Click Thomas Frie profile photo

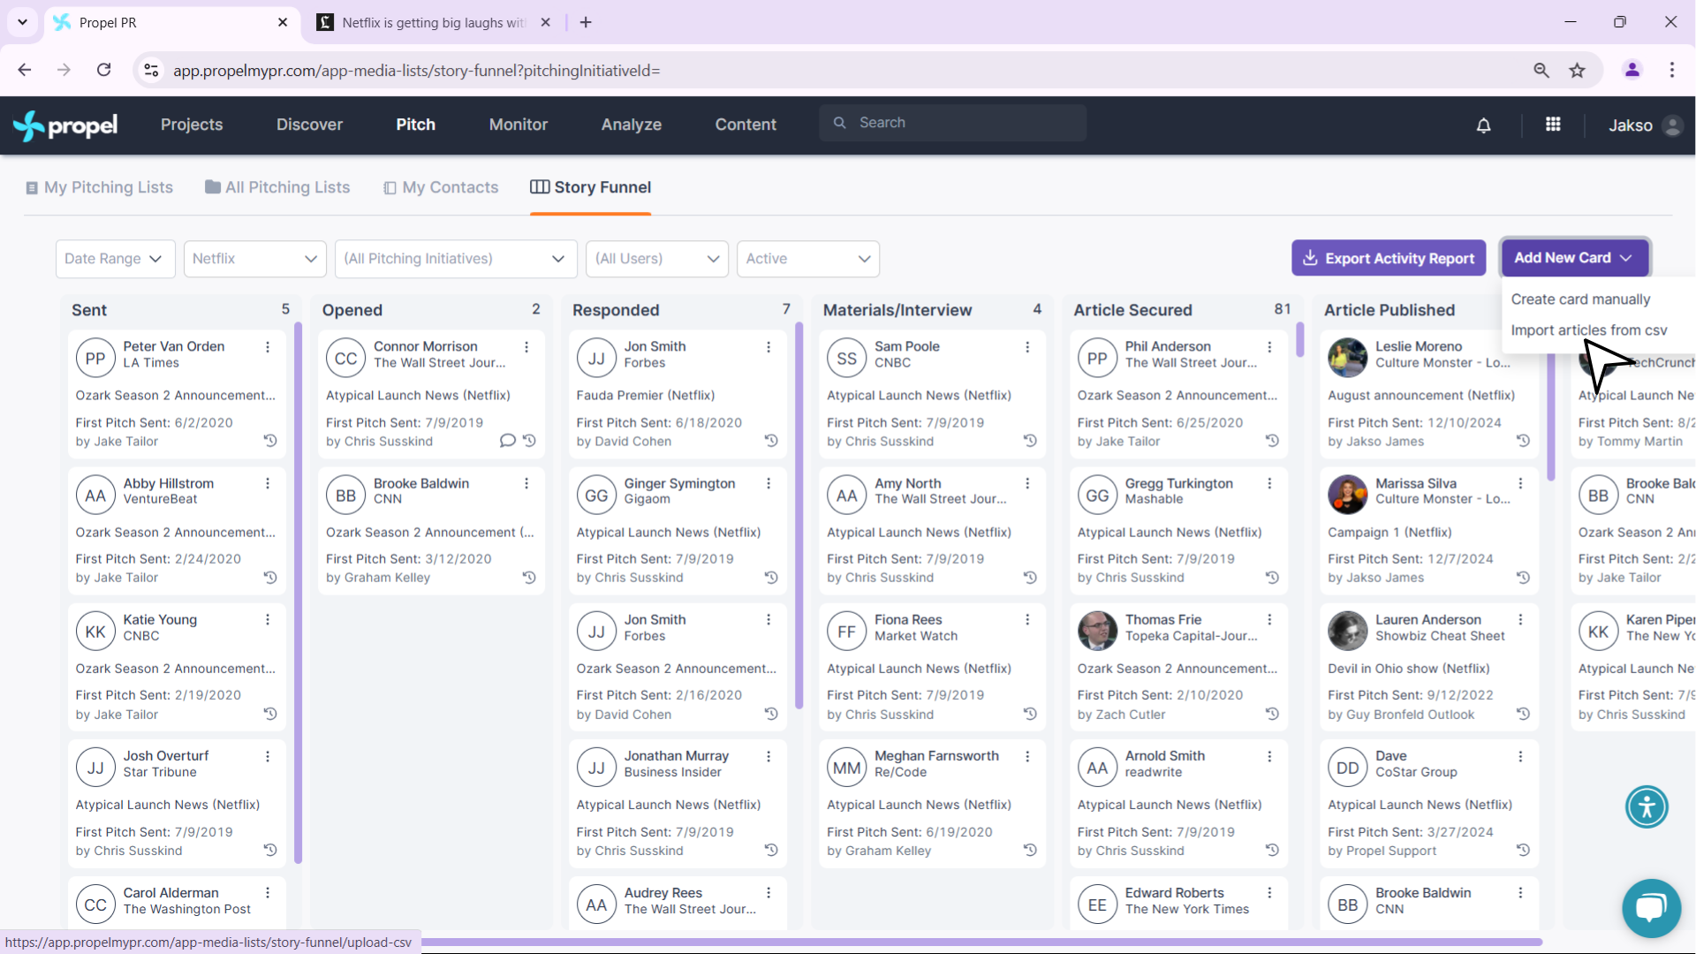pos(1097,631)
